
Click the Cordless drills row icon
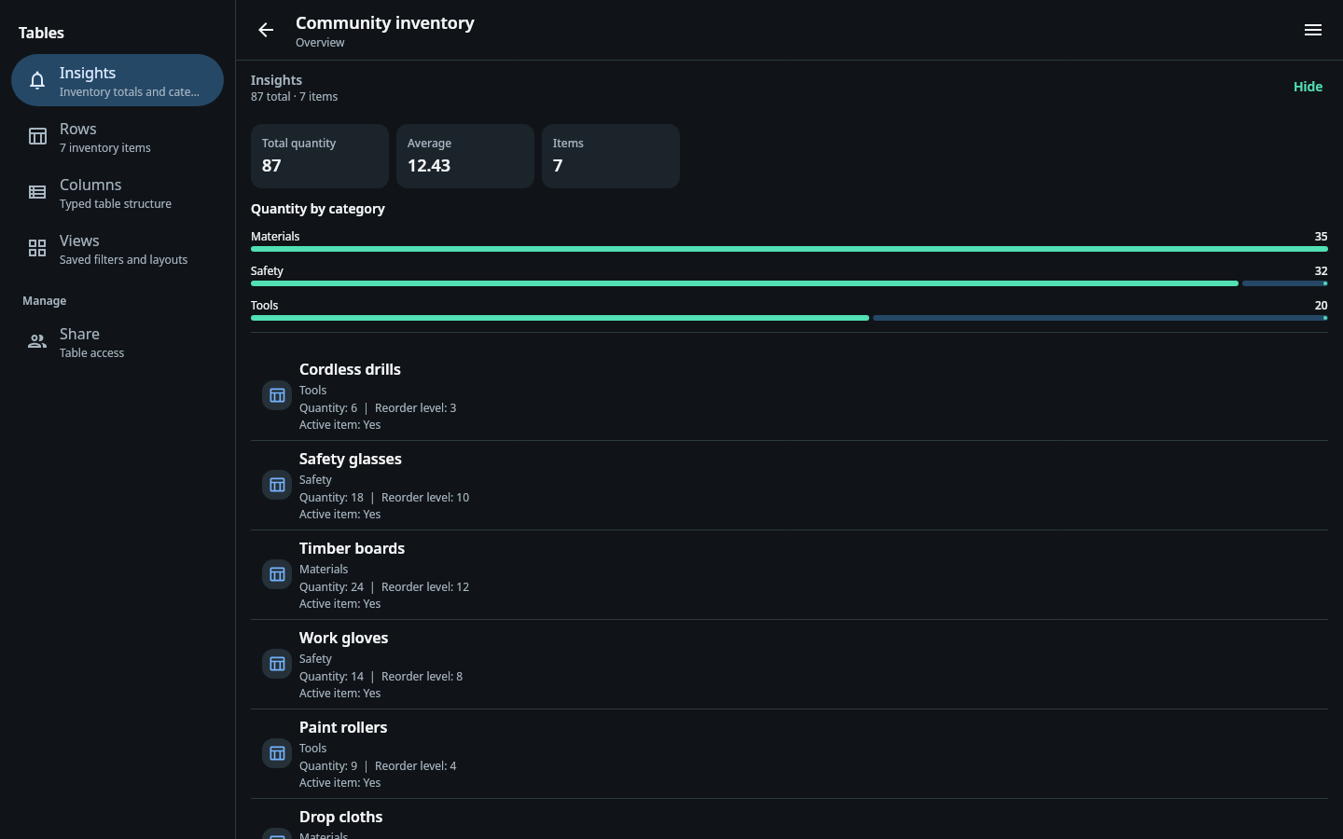click(277, 395)
